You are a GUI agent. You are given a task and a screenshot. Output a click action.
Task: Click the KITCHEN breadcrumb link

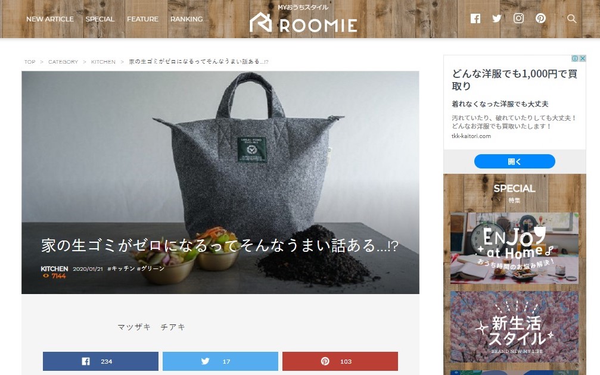pos(103,62)
